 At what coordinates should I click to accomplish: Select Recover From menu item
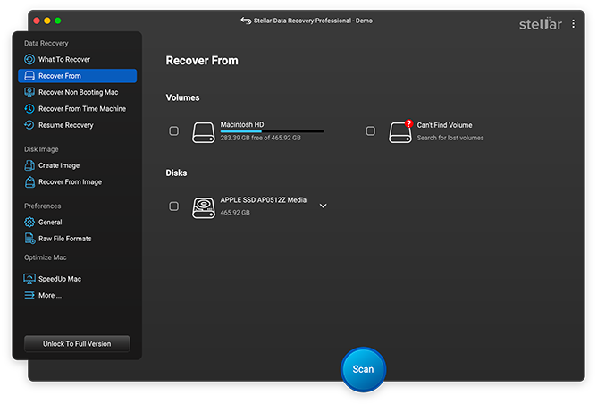(77, 76)
